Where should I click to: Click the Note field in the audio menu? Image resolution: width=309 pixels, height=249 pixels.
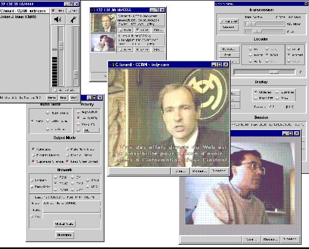coord(71,210)
